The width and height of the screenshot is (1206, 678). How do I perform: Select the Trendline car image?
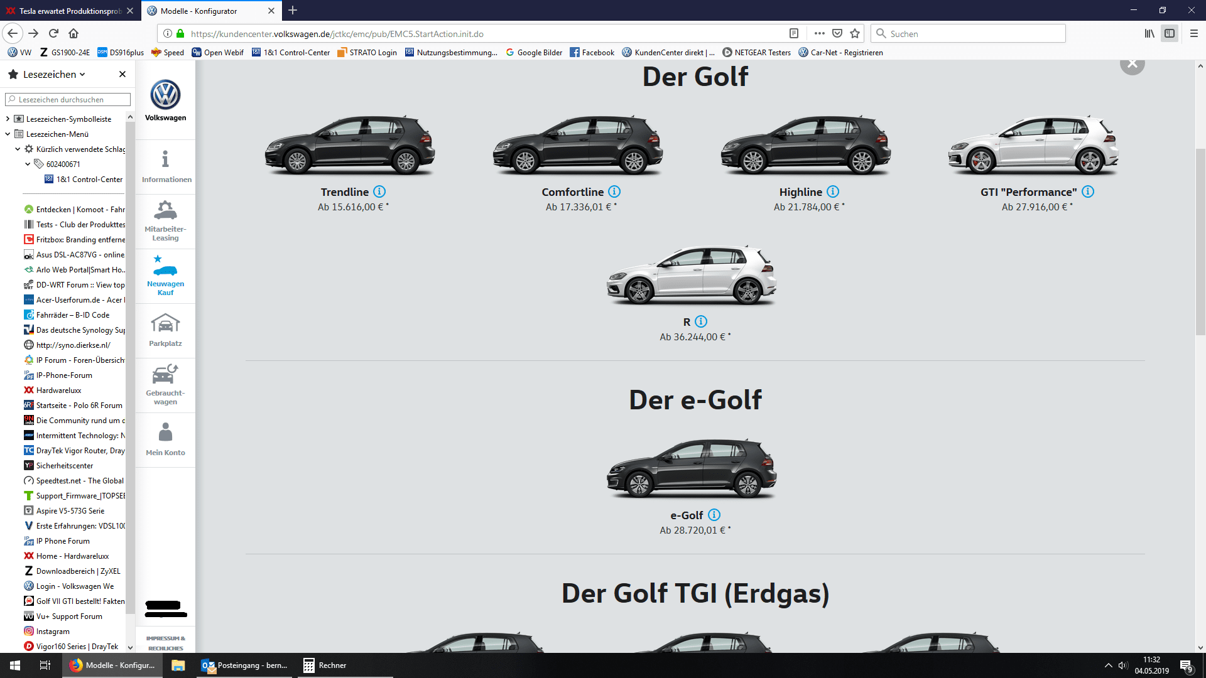pyautogui.click(x=350, y=146)
